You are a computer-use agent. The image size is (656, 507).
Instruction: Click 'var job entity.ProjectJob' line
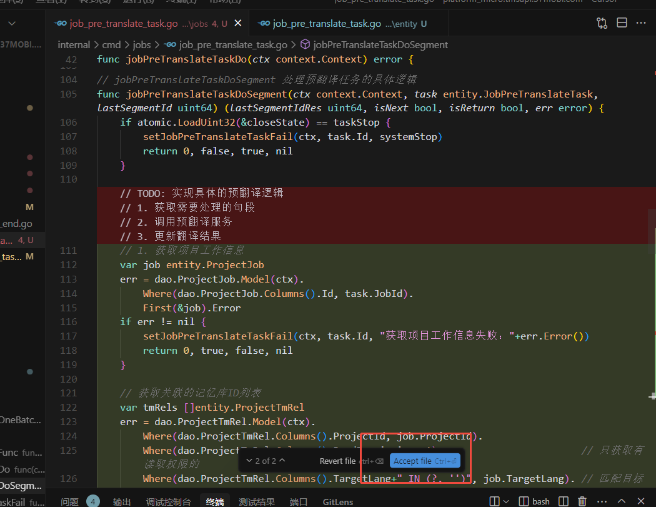click(192, 264)
